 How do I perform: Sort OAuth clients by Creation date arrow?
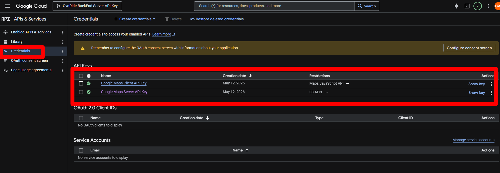tap(208, 118)
